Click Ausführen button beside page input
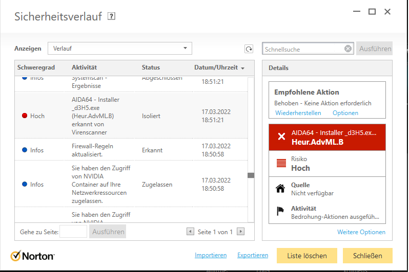Viewport: 409px width, 272px height. pyautogui.click(x=108, y=232)
